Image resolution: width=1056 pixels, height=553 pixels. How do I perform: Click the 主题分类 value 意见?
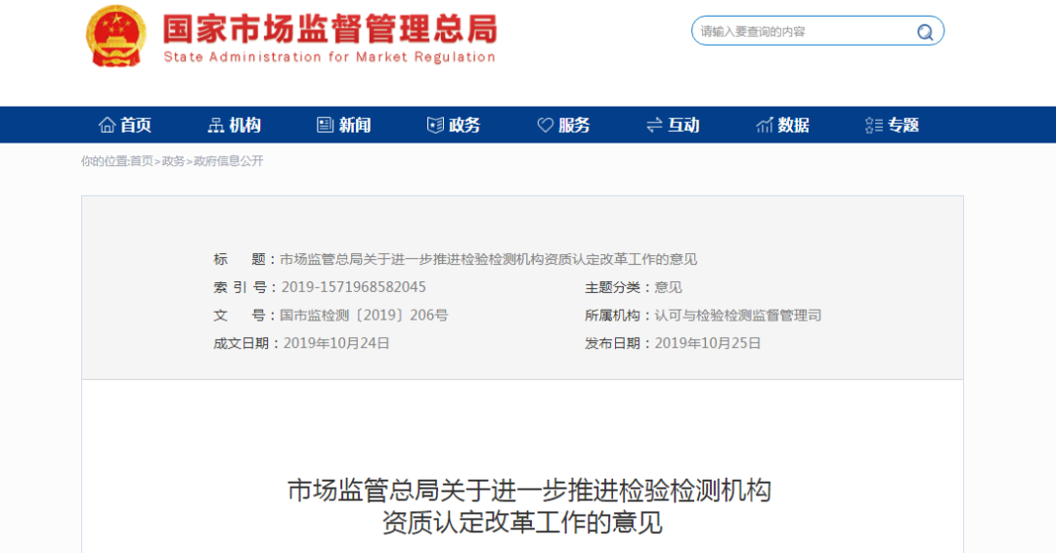[668, 288]
